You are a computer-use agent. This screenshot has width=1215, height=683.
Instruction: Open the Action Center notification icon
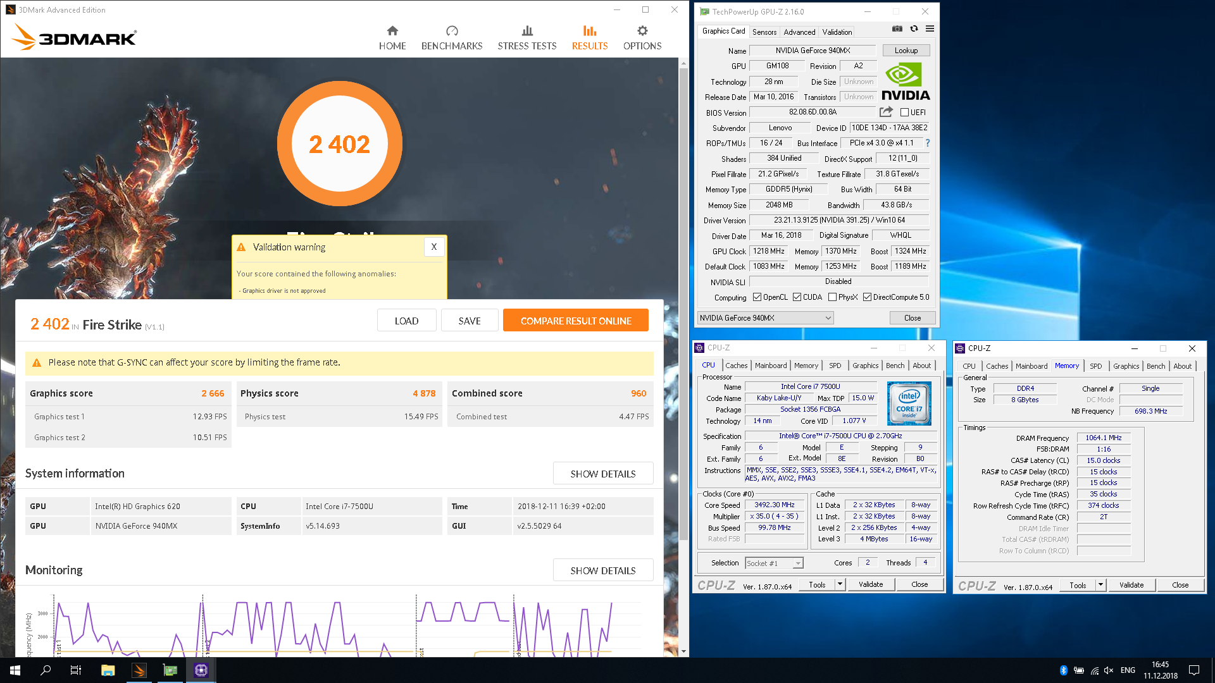click(x=1194, y=670)
